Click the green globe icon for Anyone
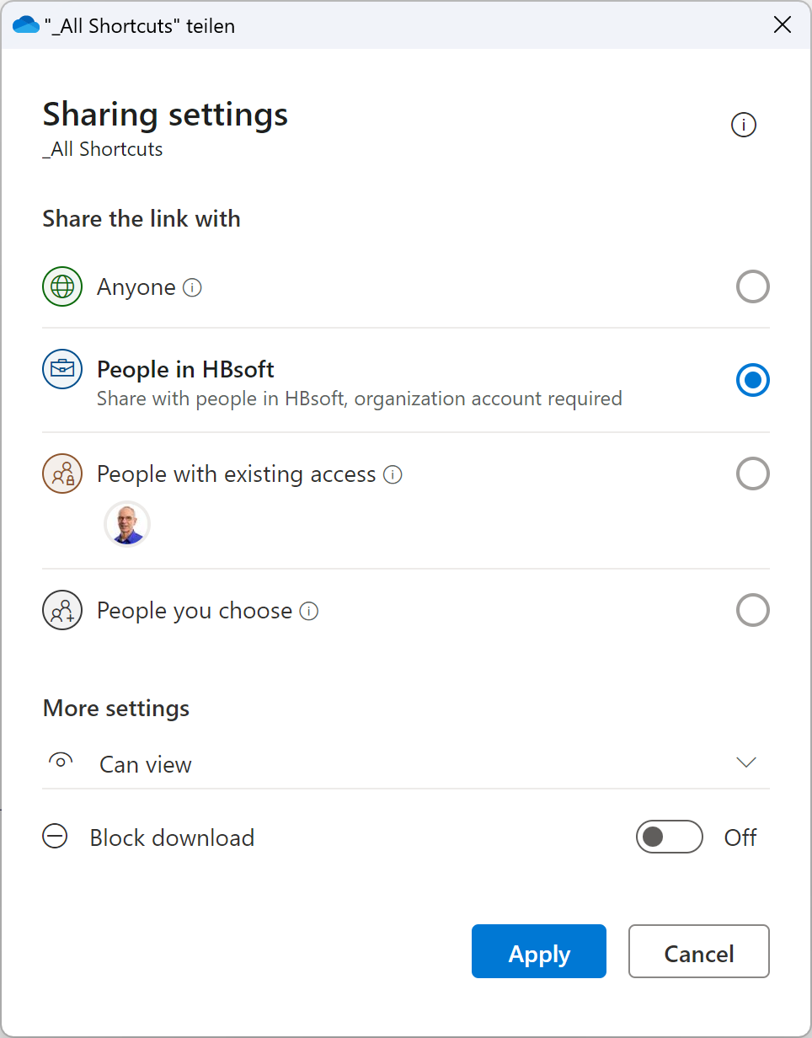The height and width of the screenshot is (1038, 812). pos(62,287)
